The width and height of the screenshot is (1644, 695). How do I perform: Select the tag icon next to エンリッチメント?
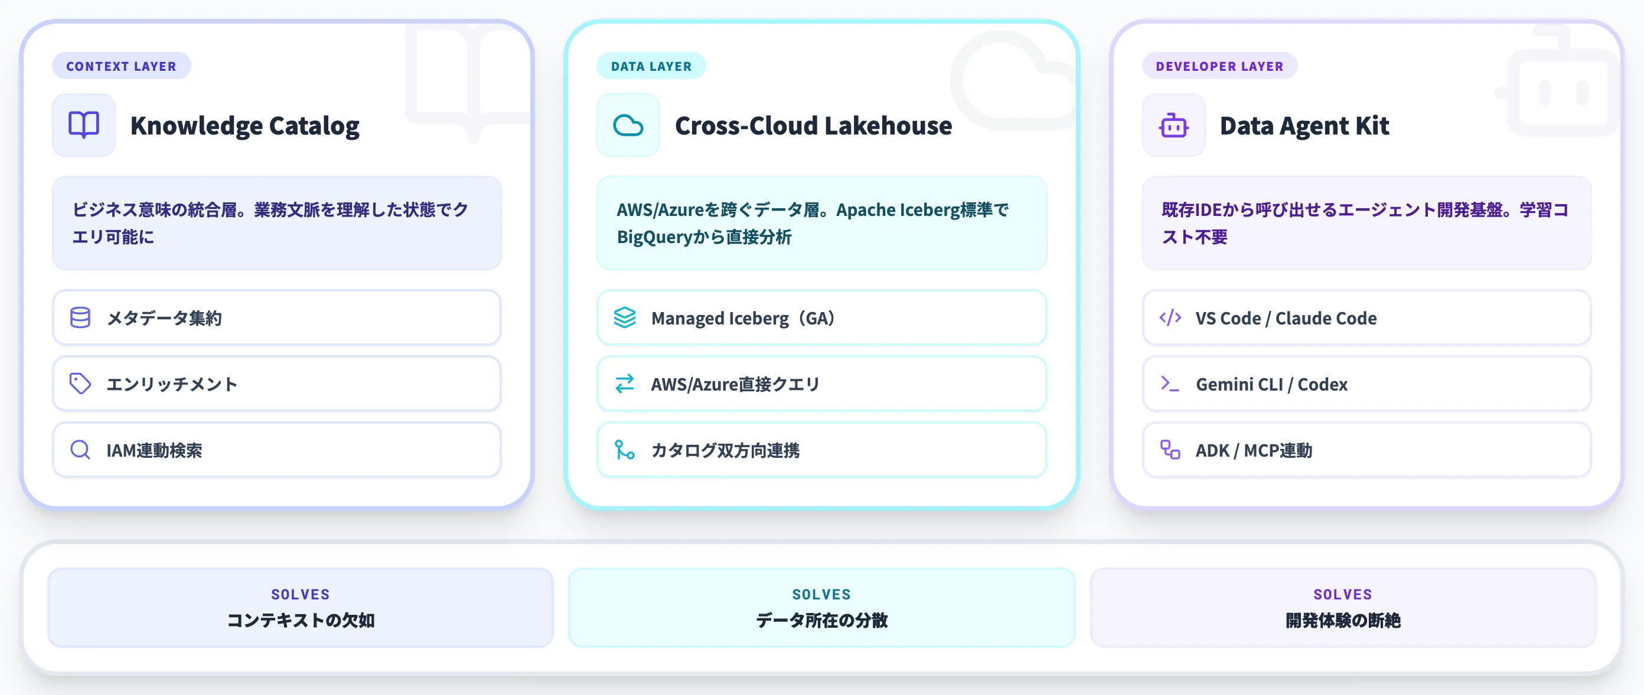click(80, 384)
